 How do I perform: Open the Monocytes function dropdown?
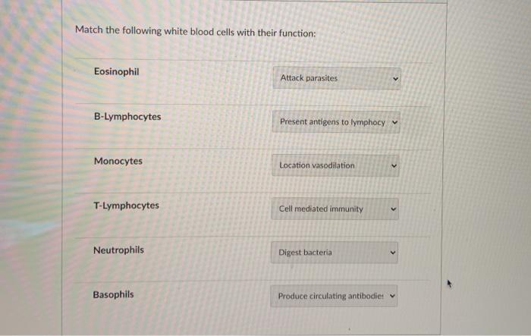335,165
